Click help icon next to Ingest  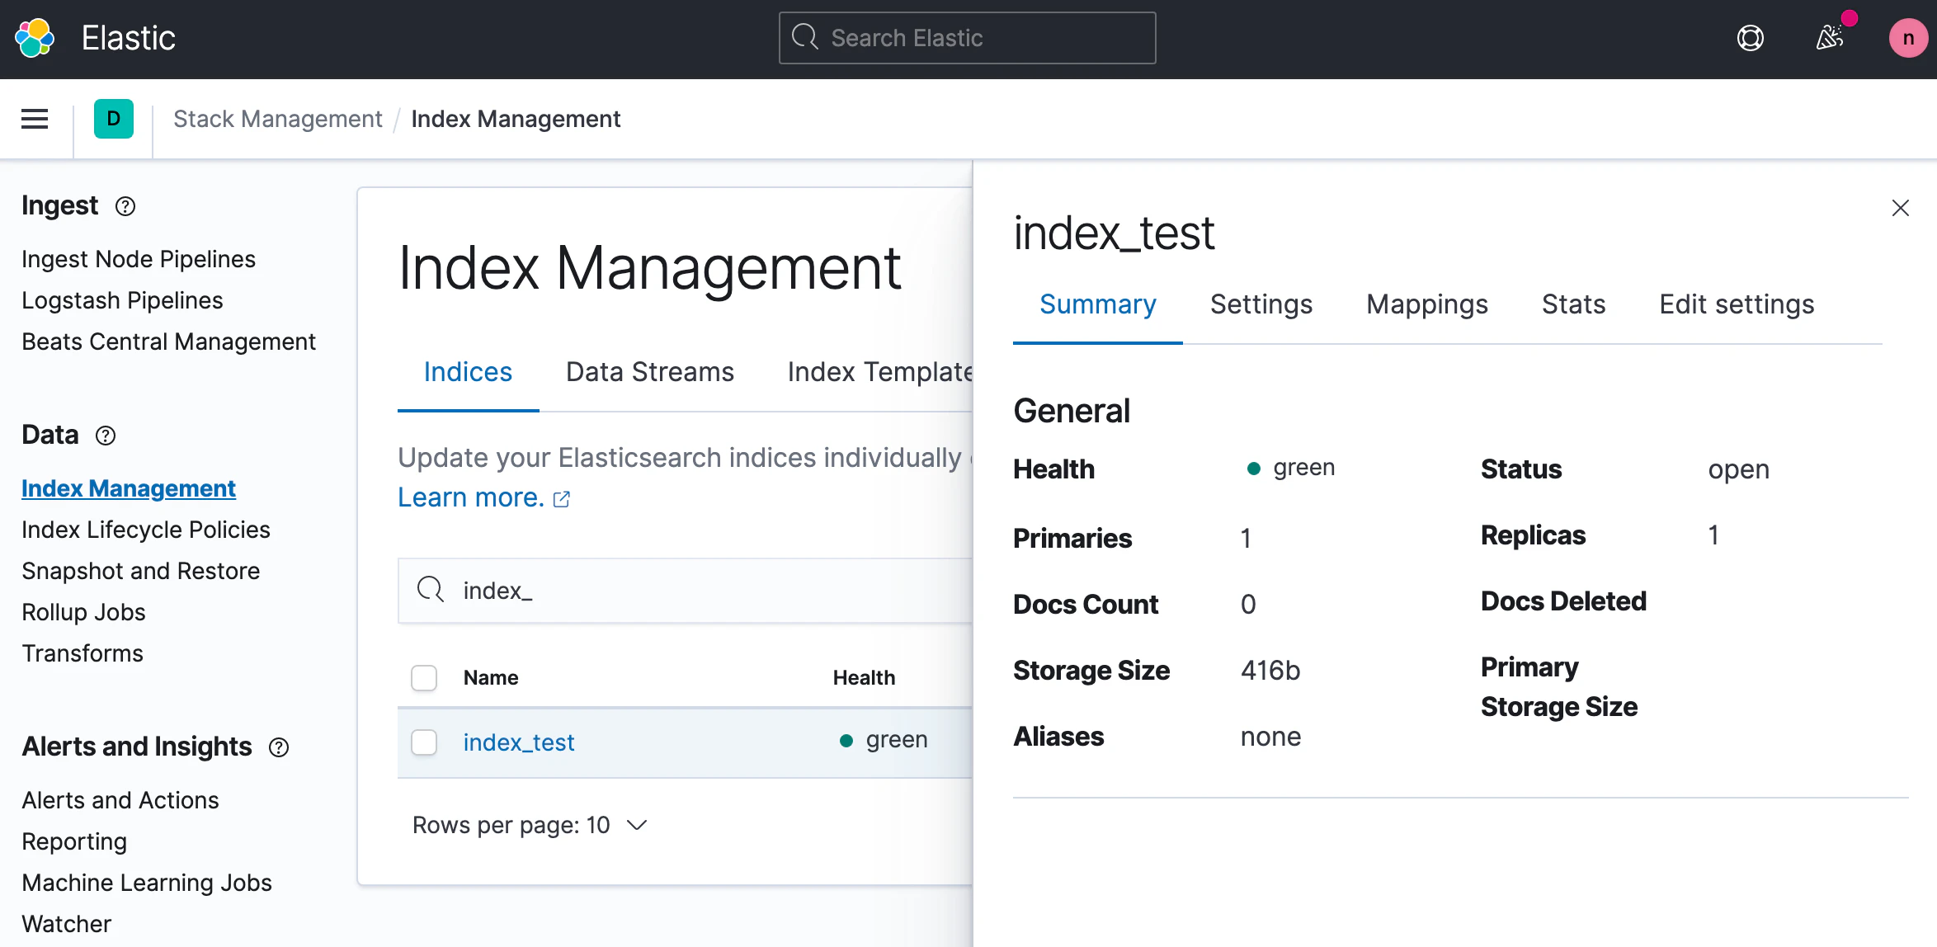125,206
